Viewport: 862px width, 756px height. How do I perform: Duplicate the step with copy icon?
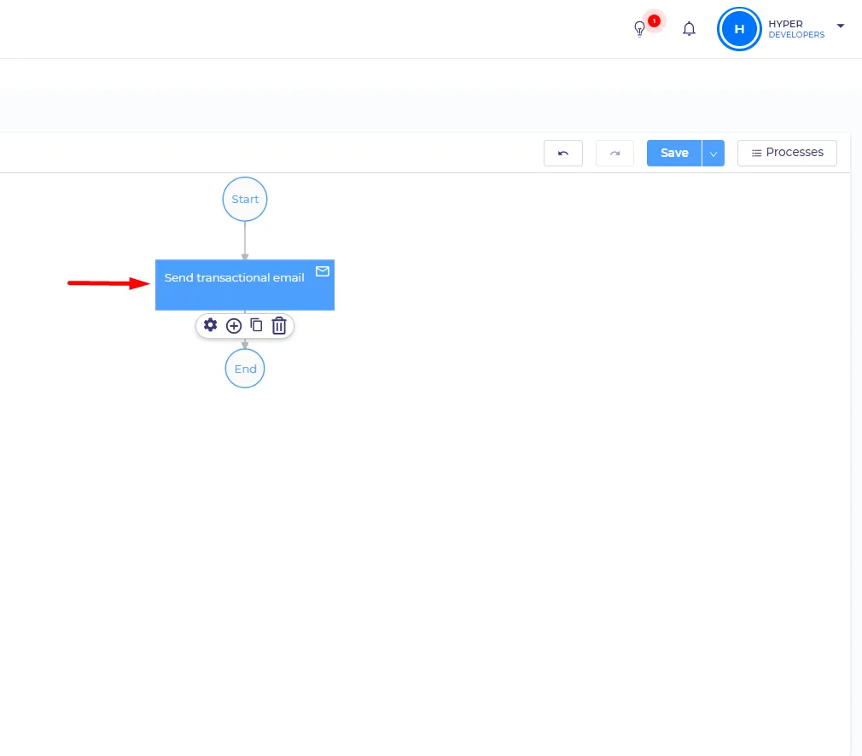tap(256, 325)
